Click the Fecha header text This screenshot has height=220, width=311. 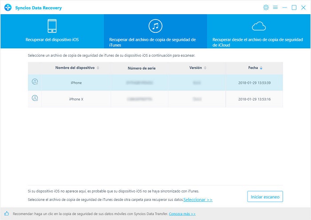pos(253,68)
